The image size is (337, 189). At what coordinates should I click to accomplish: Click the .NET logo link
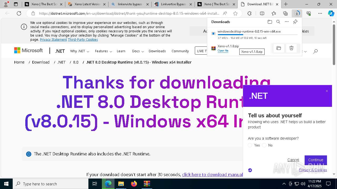pyautogui.click(x=60, y=51)
